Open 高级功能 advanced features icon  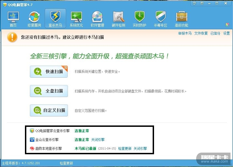pos(181,19)
